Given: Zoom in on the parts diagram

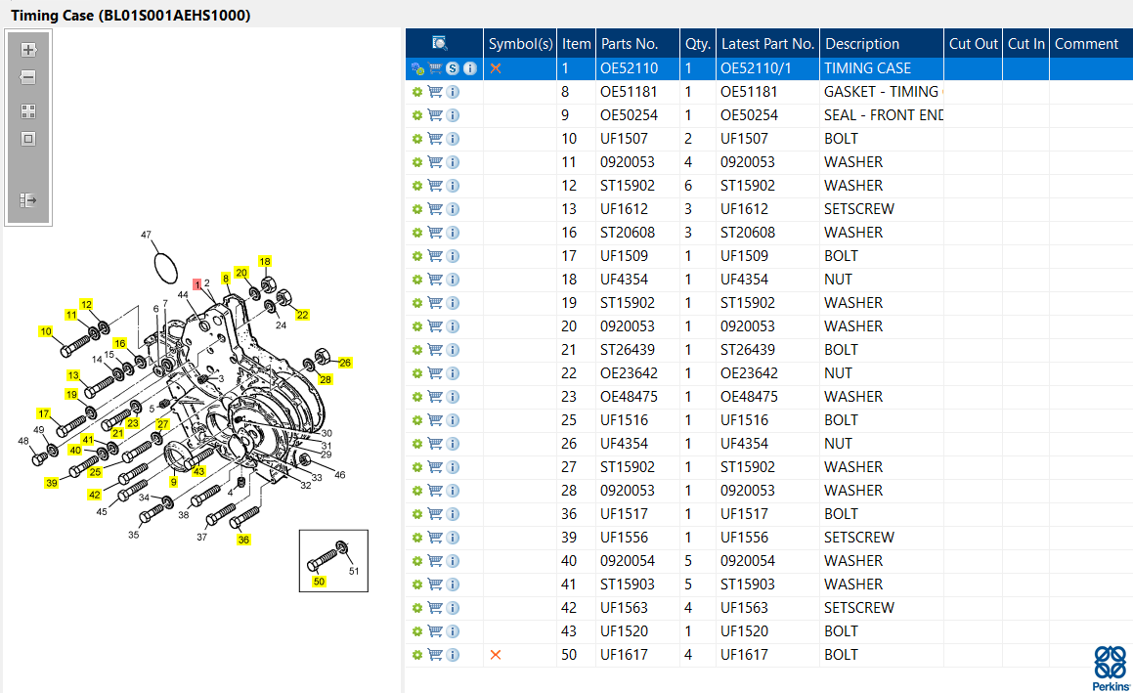Looking at the screenshot, I should pos(28,50).
